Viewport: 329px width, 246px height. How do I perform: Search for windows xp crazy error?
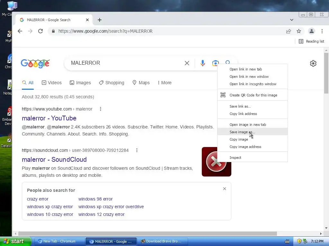[x=50, y=207]
